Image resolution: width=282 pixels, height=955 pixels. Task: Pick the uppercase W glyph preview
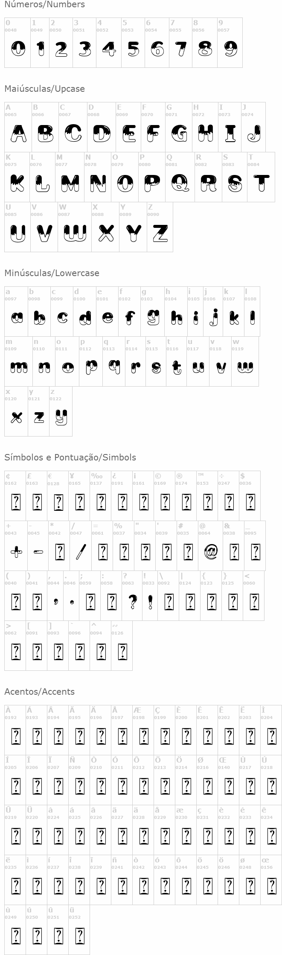[75, 233]
